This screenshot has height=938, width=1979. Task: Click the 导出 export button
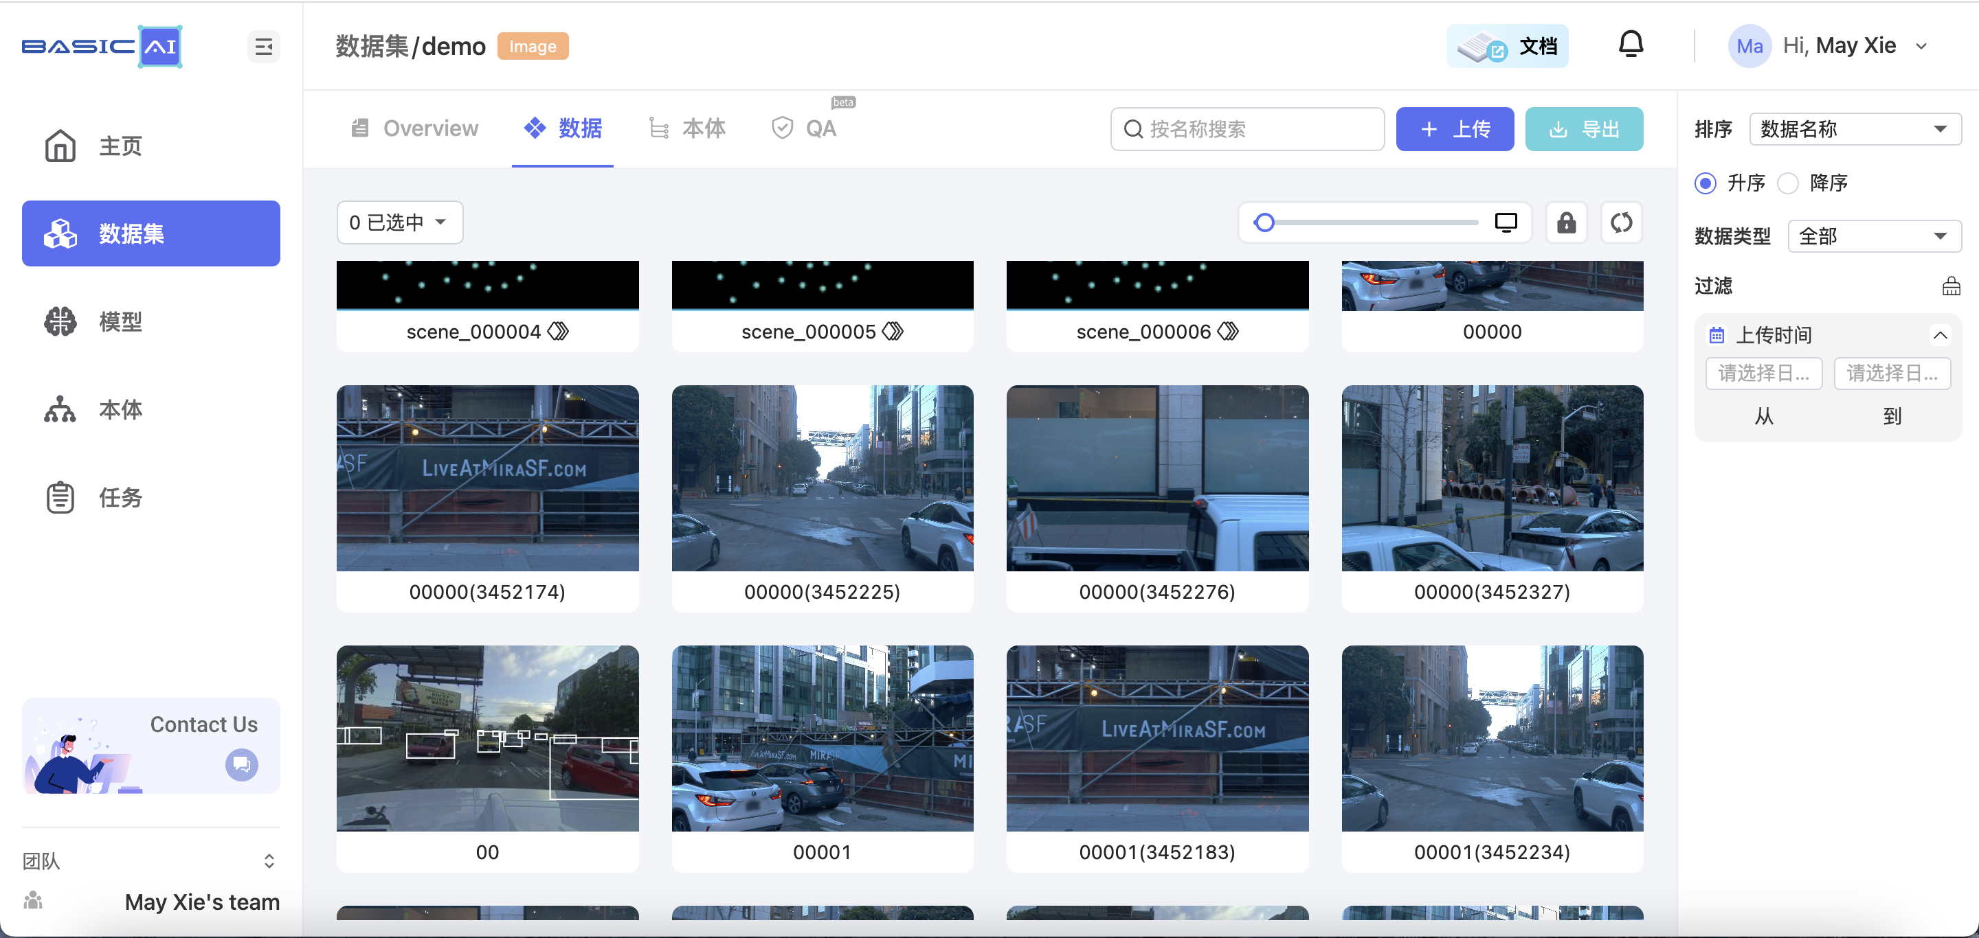[1583, 129]
